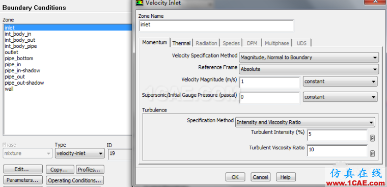Open Help for Velocity Inlet
Image resolution: width=387 pixels, height=187 pixels.
click(x=286, y=177)
